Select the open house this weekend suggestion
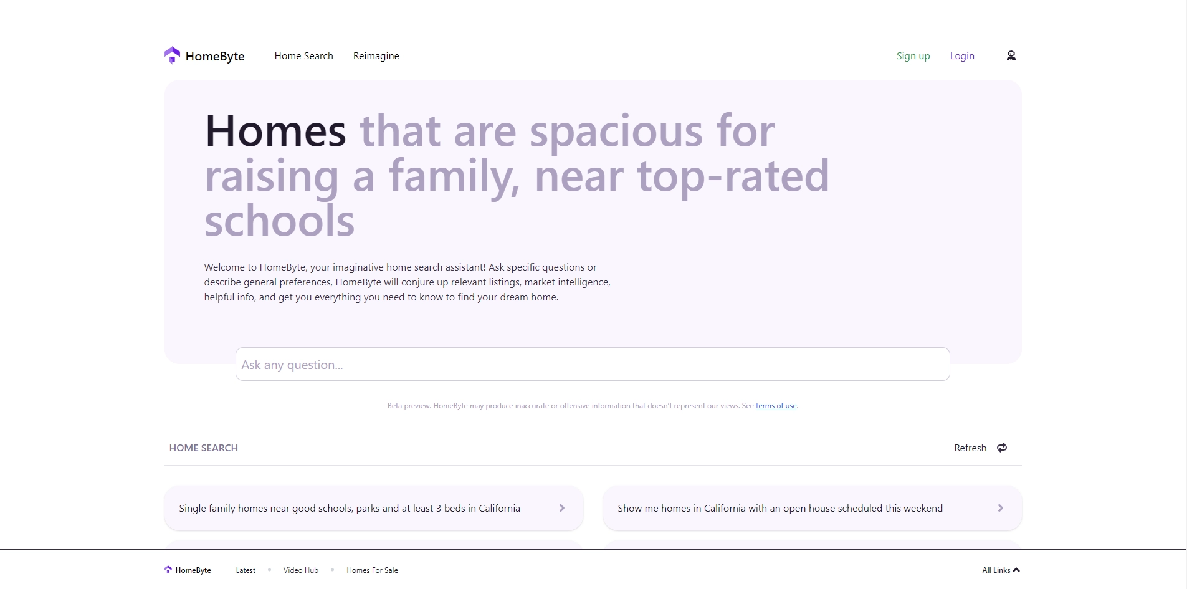 coord(779,508)
